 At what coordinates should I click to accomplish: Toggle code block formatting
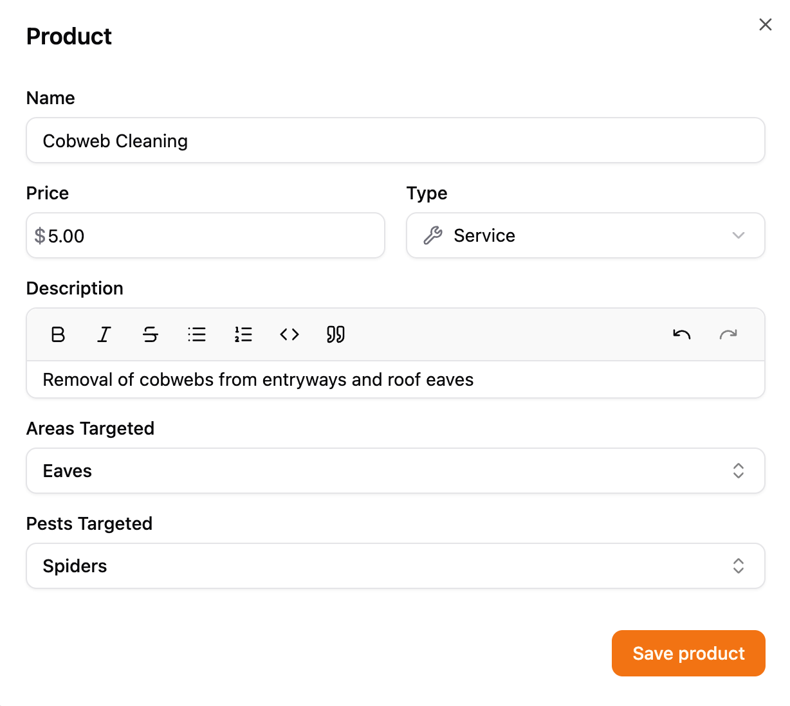click(289, 334)
